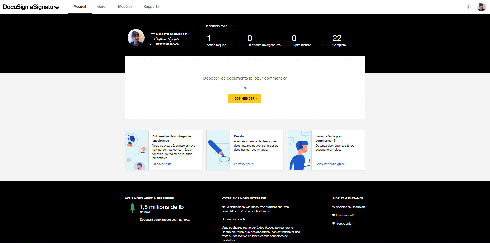Click the green tree icon
Image resolution: width=490 pixels, height=243 pixels.
tap(133, 208)
